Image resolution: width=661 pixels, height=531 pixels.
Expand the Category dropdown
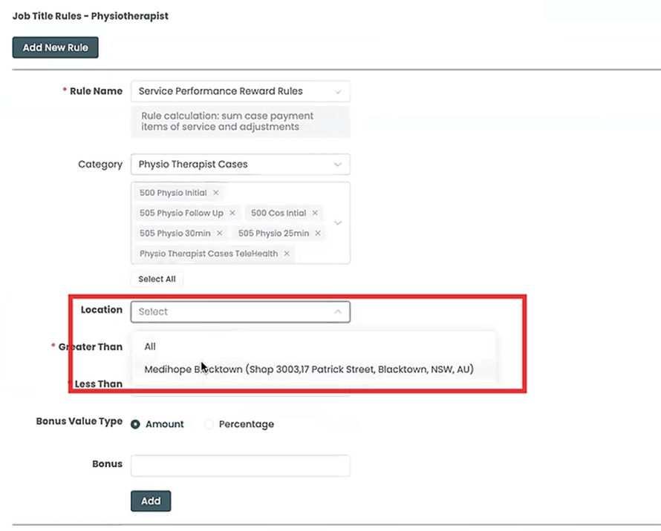tap(239, 164)
